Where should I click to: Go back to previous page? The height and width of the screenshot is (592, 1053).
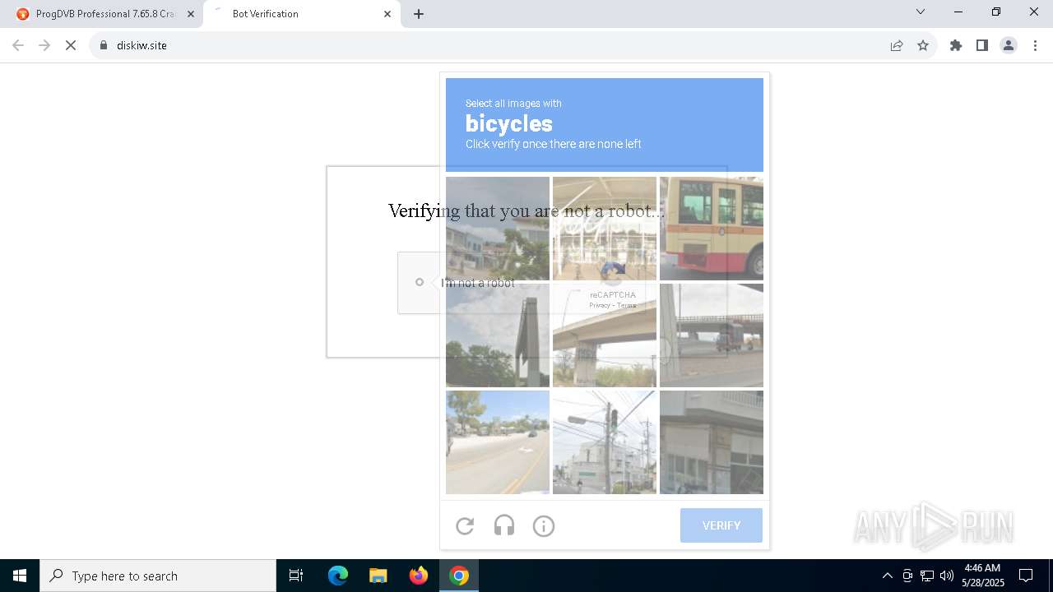point(18,45)
